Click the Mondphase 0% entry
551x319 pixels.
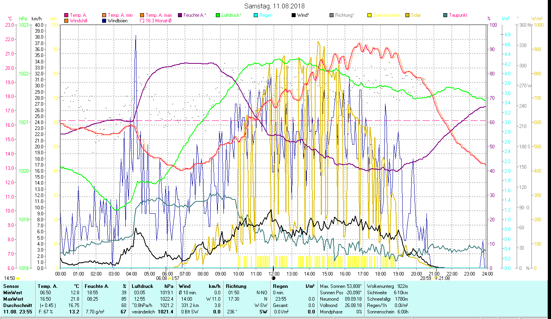(340, 312)
